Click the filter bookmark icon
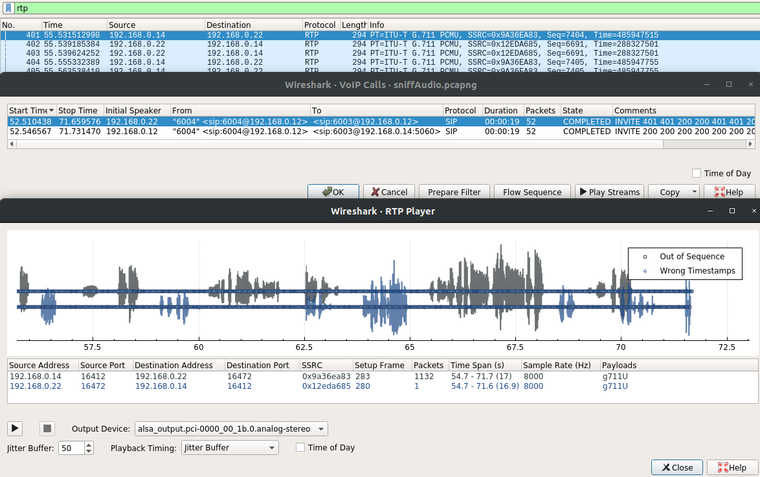Image resolution: width=760 pixels, height=477 pixels. [x=8, y=8]
